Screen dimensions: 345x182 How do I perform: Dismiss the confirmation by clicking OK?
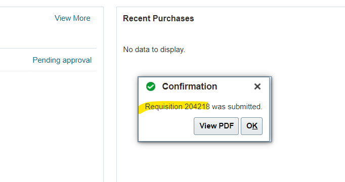click(252, 126)
